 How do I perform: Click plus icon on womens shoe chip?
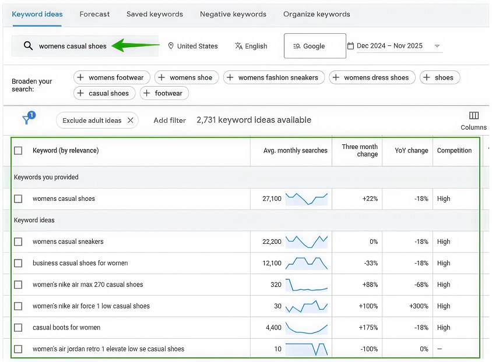[161, 77]
